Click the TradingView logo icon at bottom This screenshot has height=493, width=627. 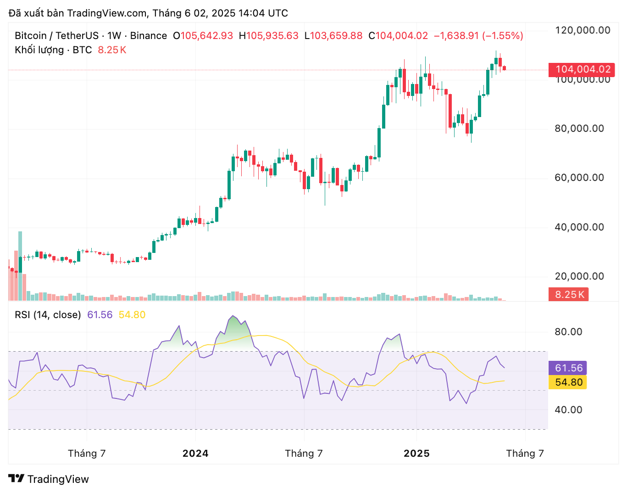pyautogui.click(x=17, y=479)
